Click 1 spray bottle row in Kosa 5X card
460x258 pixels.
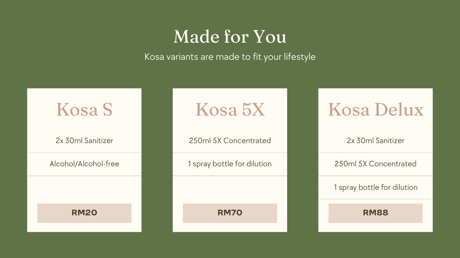pos(230,164)
